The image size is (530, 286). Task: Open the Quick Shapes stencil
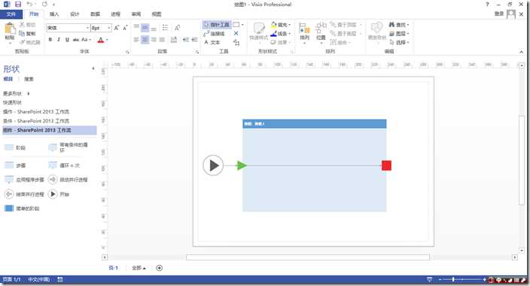point(12,102)
